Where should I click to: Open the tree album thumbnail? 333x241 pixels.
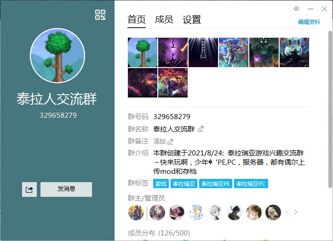pyautogui.click(x=143, y=52)
